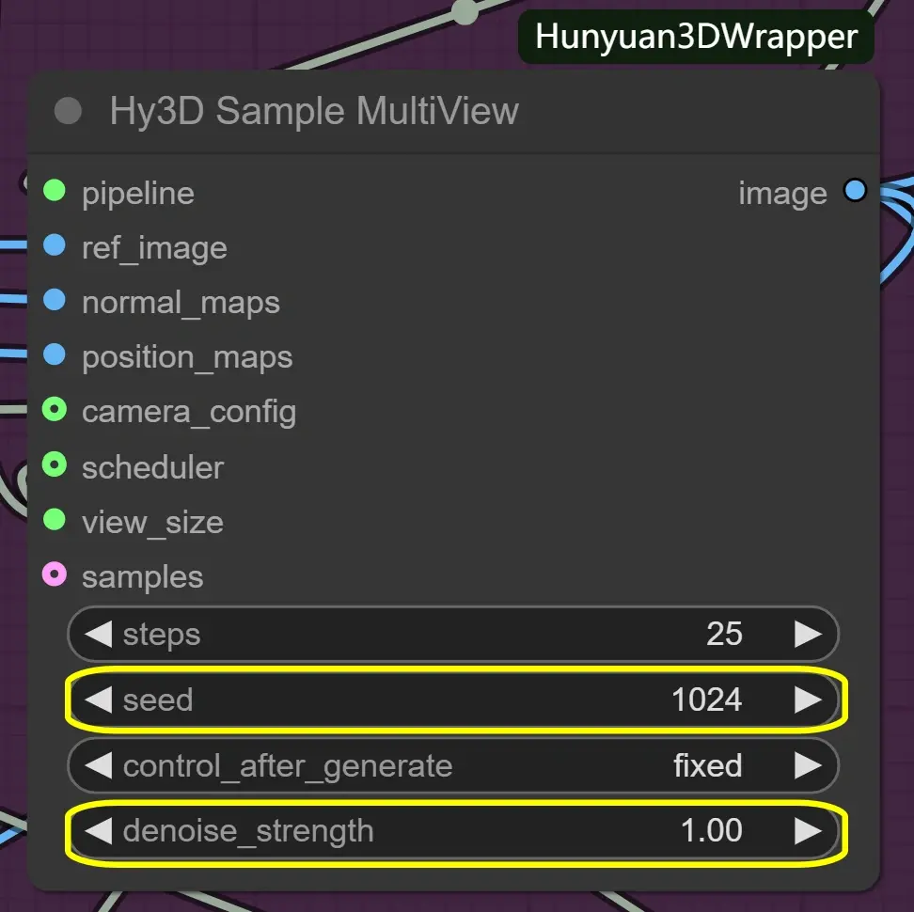This screenshot has height=912, width=914.
Task: Select the normal_maps input dot
Action: click(x=54, y=300)
